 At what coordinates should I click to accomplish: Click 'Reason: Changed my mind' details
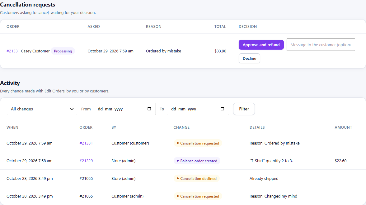coord(273,196)
